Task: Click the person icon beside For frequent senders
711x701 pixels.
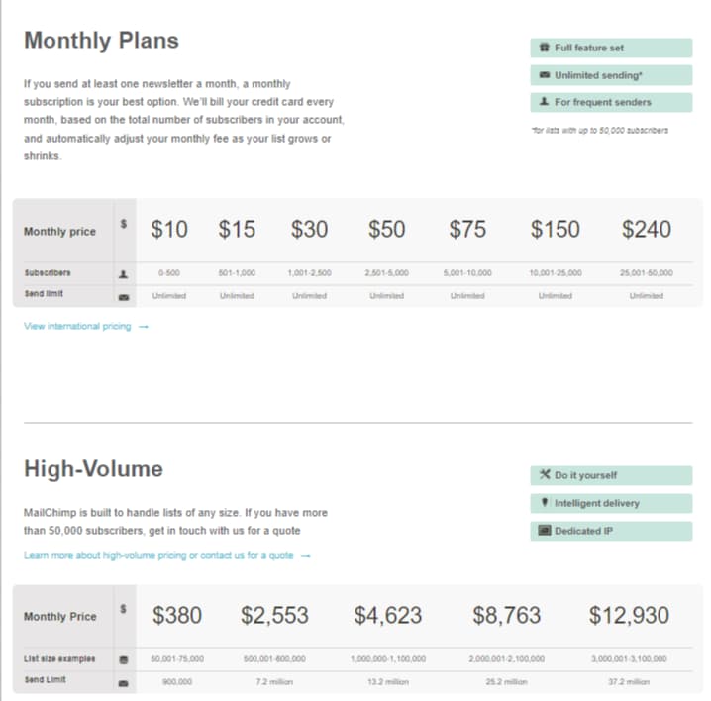Action: click(x=544, y=102)
